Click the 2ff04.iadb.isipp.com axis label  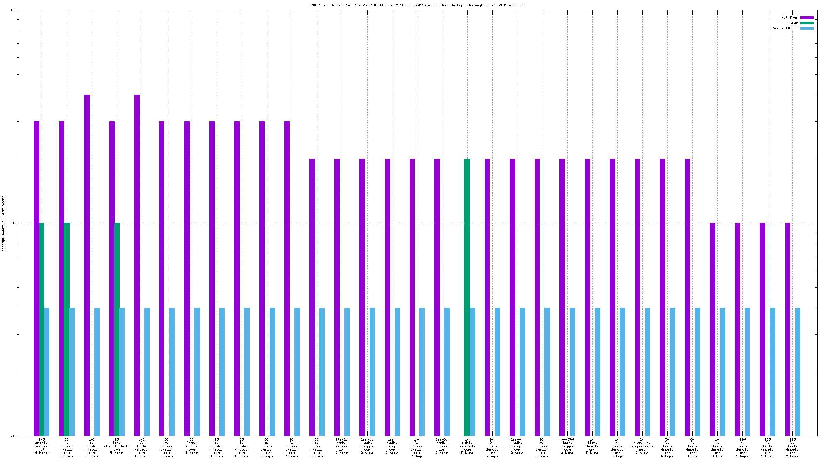[x=517, y=446]
